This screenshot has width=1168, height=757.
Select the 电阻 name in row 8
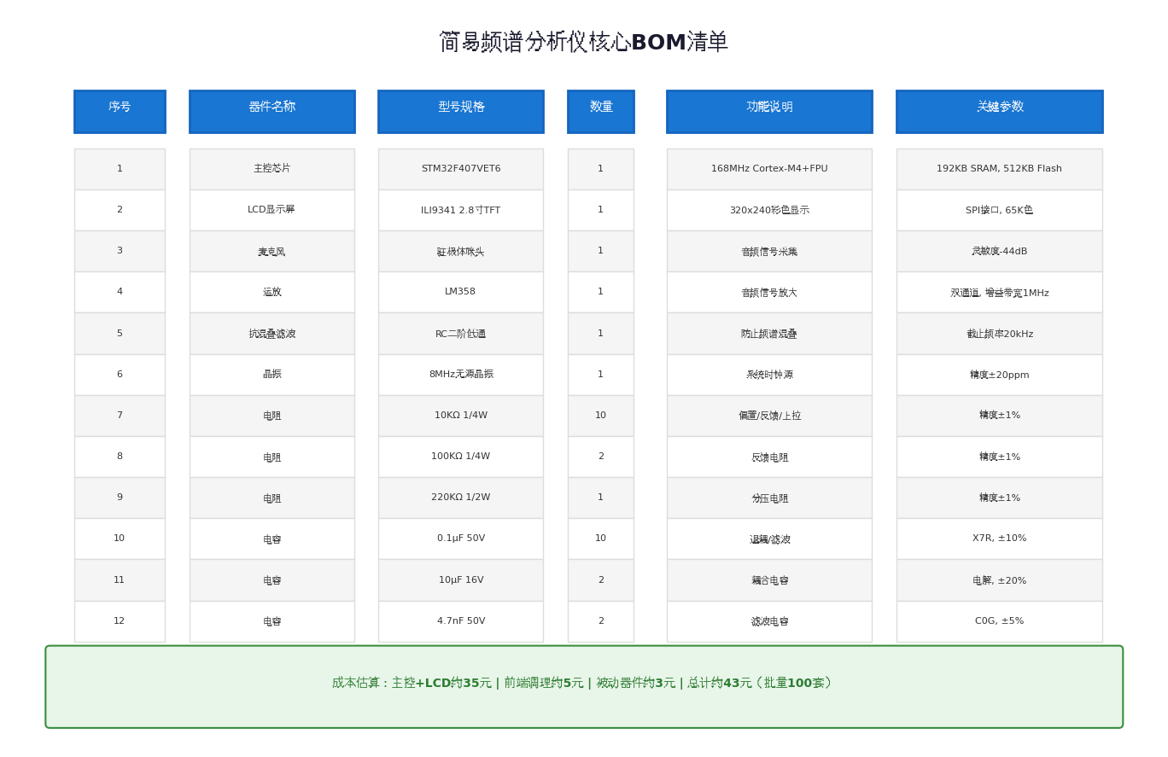pyautogui.click(x=272, y=457)
